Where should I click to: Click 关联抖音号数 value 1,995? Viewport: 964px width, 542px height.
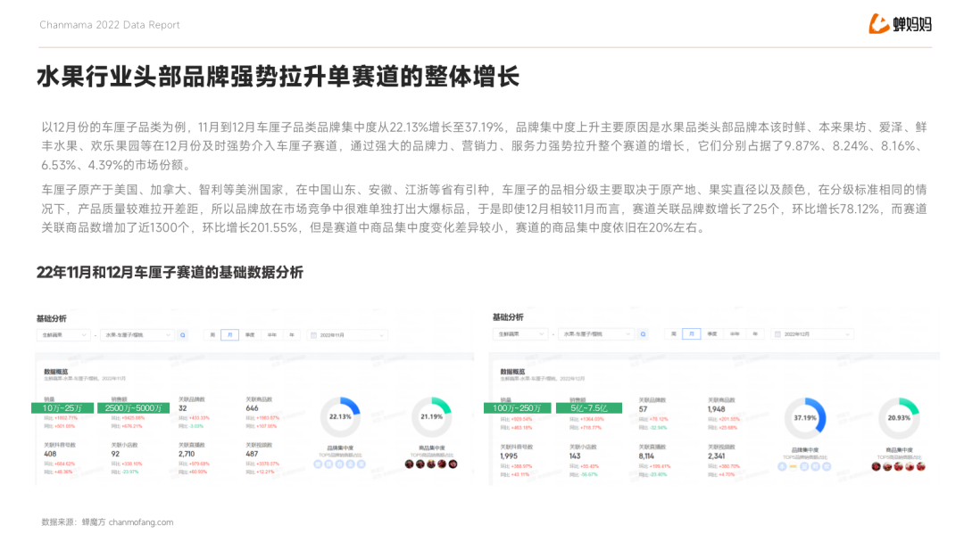509,456
